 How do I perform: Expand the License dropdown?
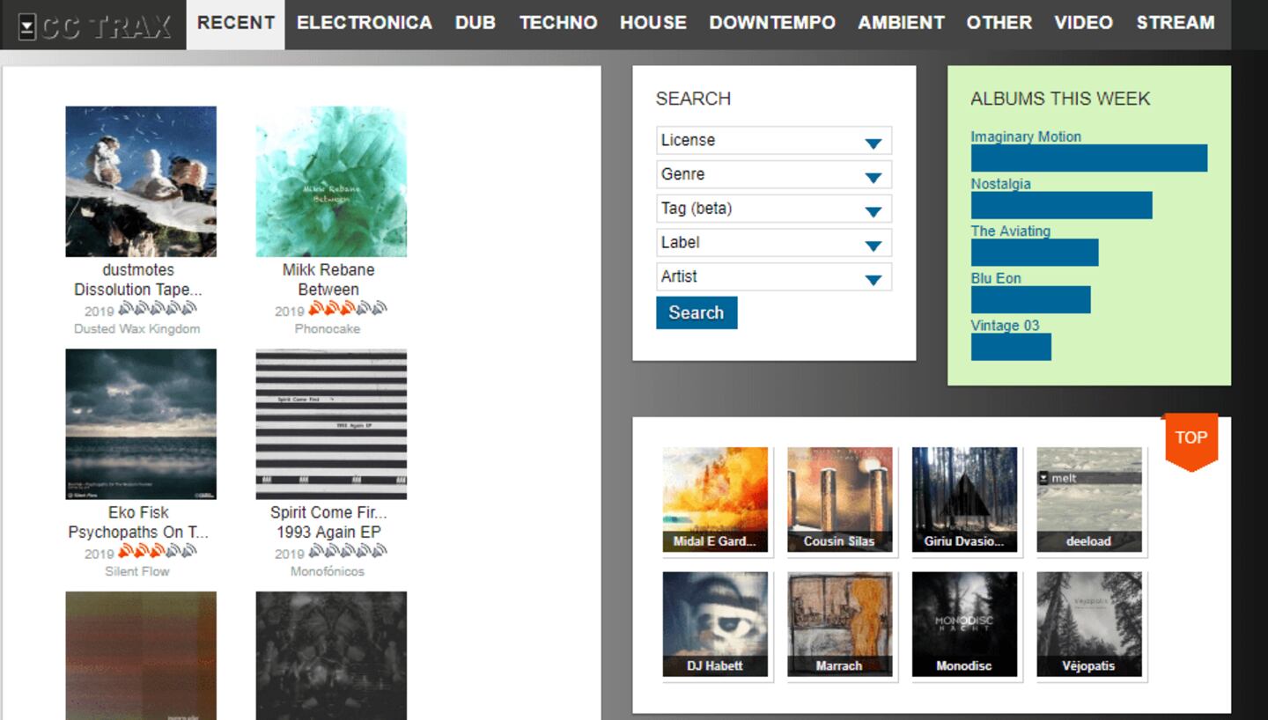point(773,141)
